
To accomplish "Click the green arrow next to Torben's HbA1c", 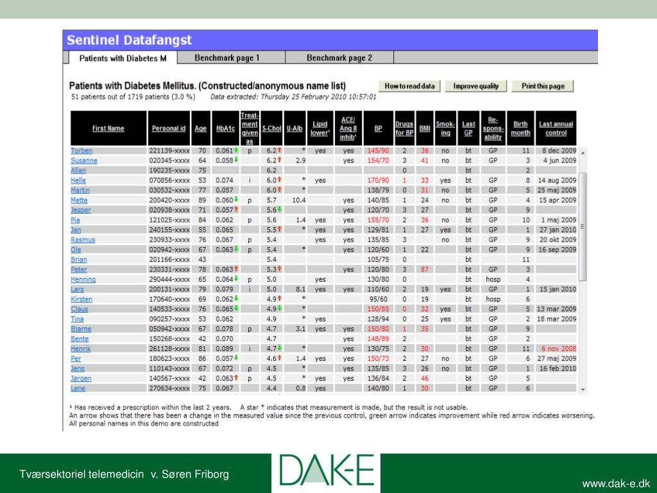I will [x=236, y=150].
